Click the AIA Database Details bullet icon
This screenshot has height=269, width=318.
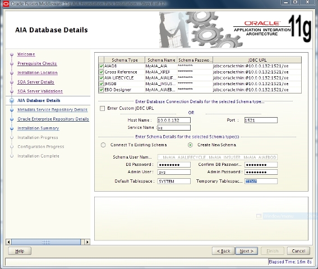[12, 100]
